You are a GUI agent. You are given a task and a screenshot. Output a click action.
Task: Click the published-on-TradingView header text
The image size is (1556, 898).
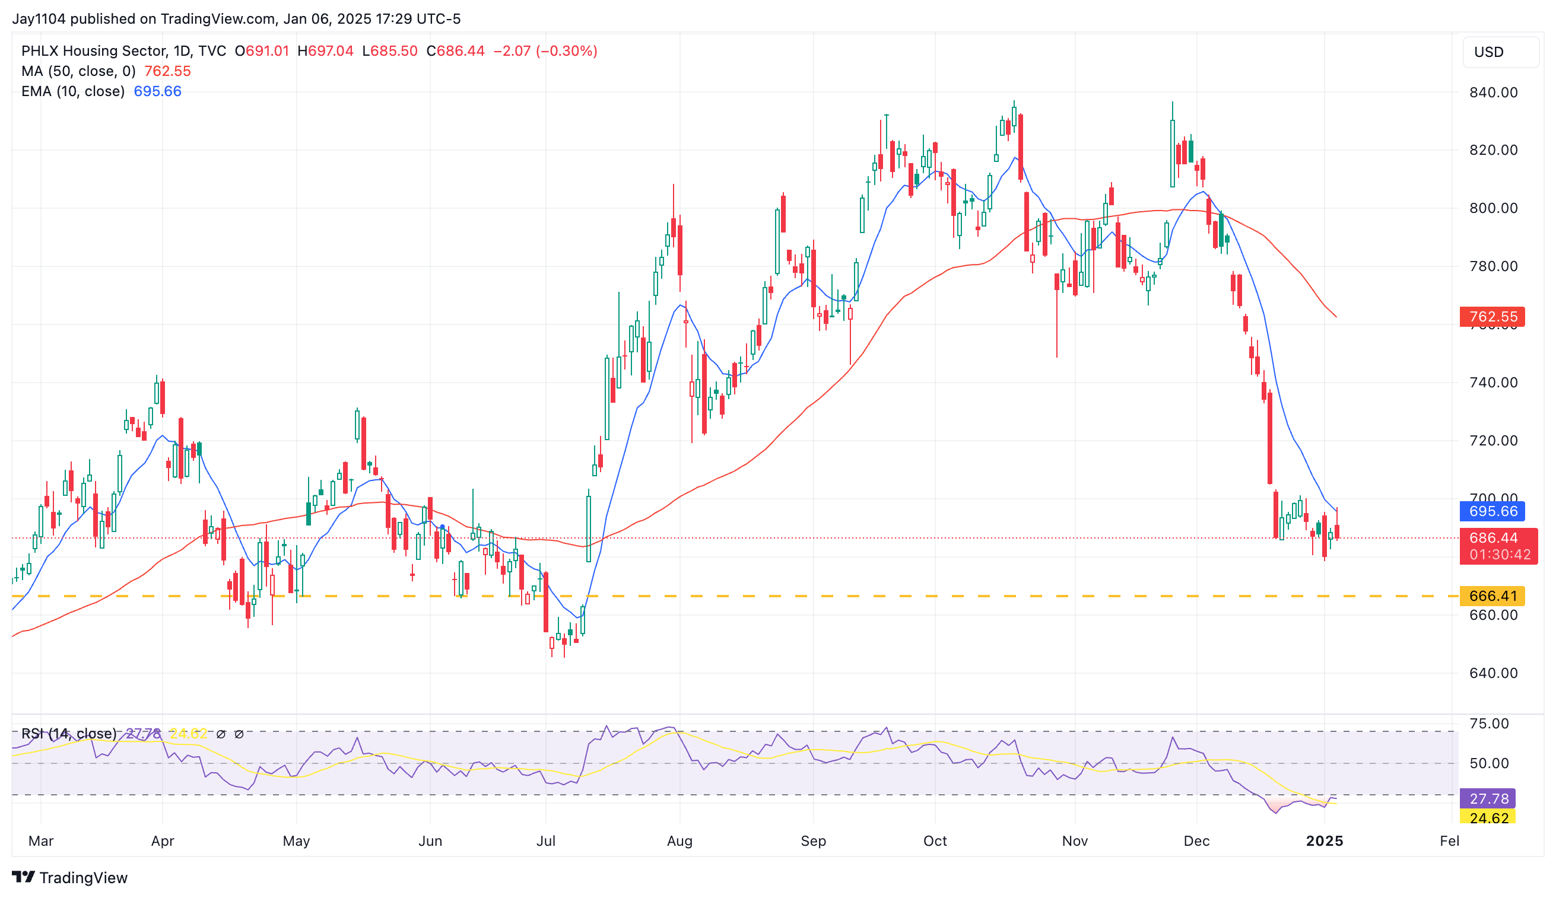(236, 19)
